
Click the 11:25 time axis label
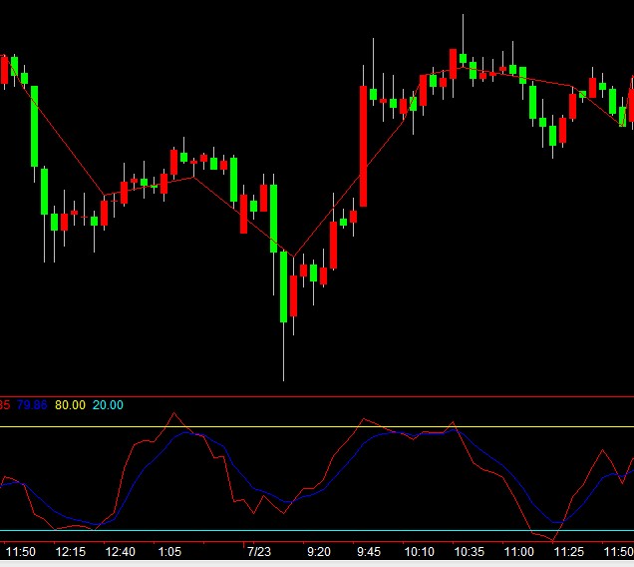click(x=568, y=552)
